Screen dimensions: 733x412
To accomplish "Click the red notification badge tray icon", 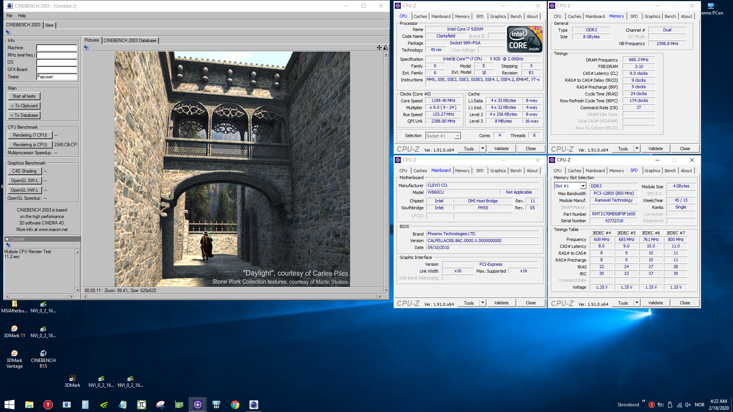I will click(x=652, y=405).
